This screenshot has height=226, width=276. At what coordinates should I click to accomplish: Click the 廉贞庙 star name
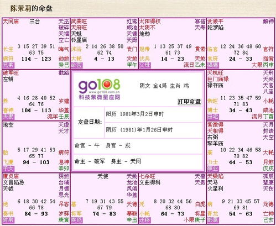pos(11,176)
